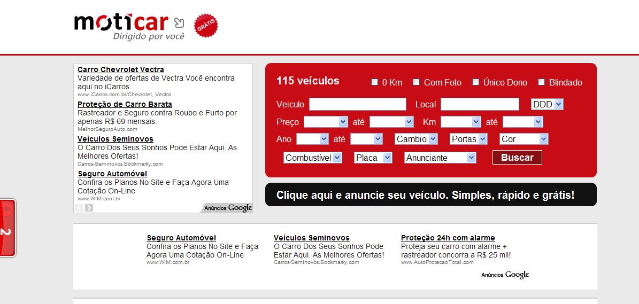The width and height of the screenshot is (639, 304).
Task: Expand the Cambio dropdown
Action: click(x=416, y=139)
